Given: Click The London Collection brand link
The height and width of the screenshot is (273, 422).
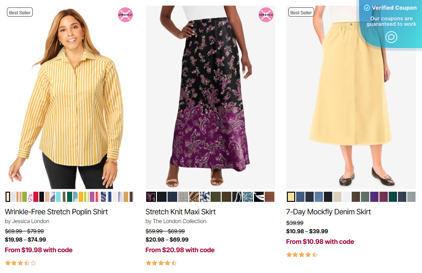Looking at the screenshot, I should tap(180, 221).
